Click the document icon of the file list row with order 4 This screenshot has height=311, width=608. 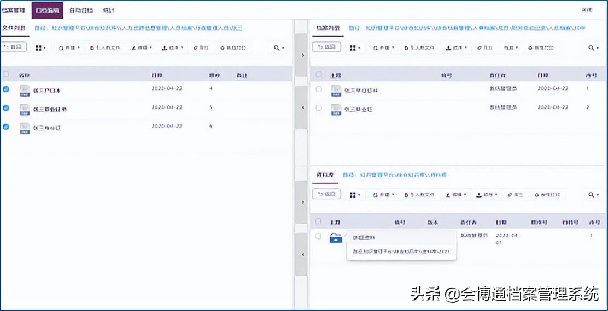[25, 91]
